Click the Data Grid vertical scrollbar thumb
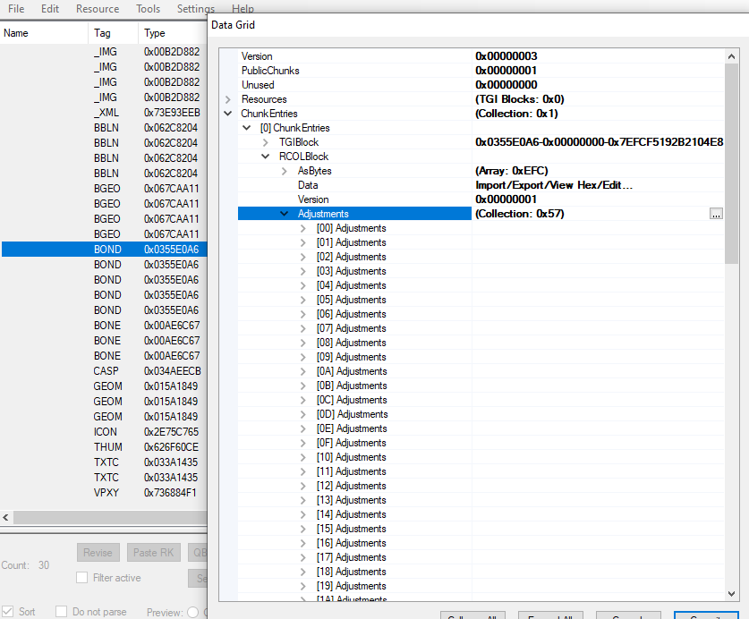749x619 pixels. tap(731, 164)
